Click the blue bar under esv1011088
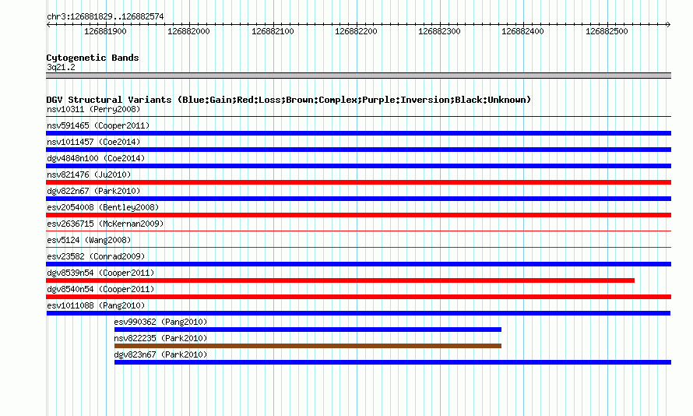693x416 pixels. [x=358, y=313]
